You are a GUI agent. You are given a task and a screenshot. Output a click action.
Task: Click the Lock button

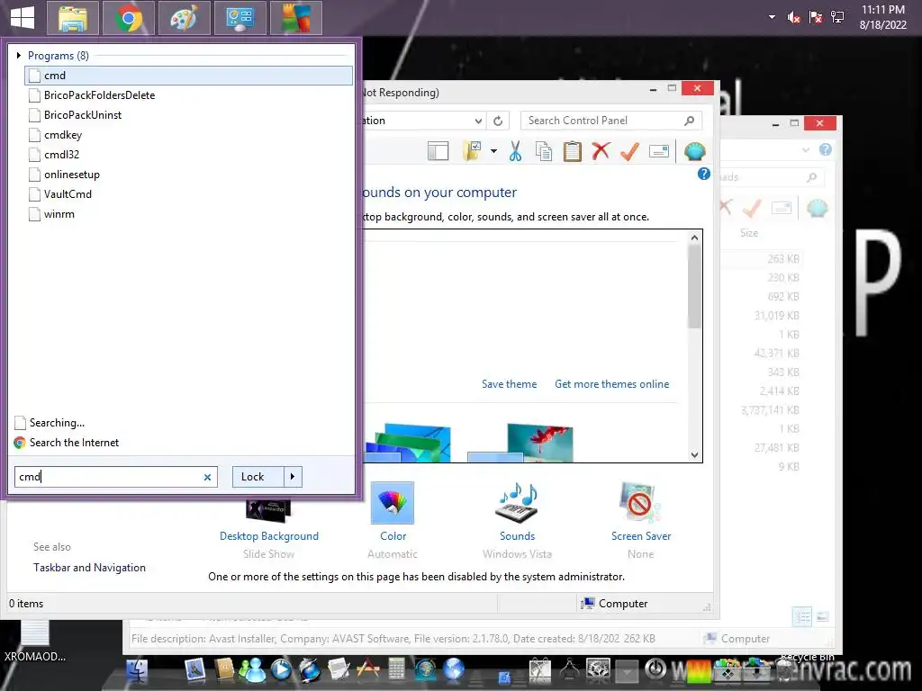coord(258,477)
